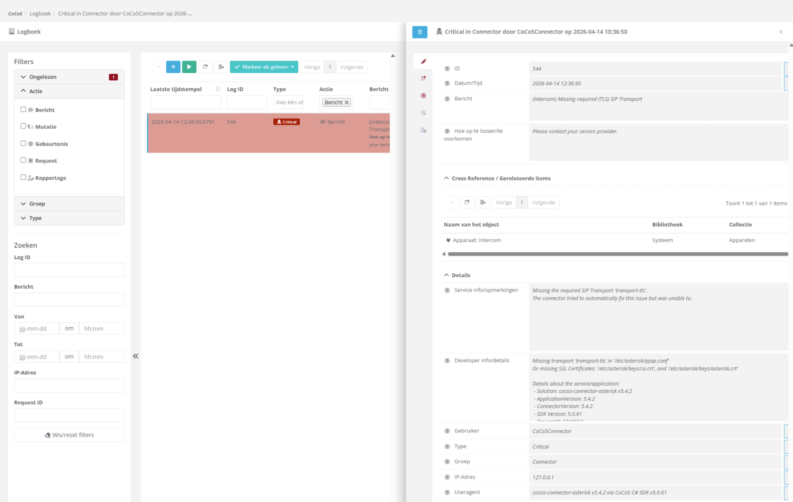Click the horizontal scrollbar under Cross Reference table

[x=617, y=254]
